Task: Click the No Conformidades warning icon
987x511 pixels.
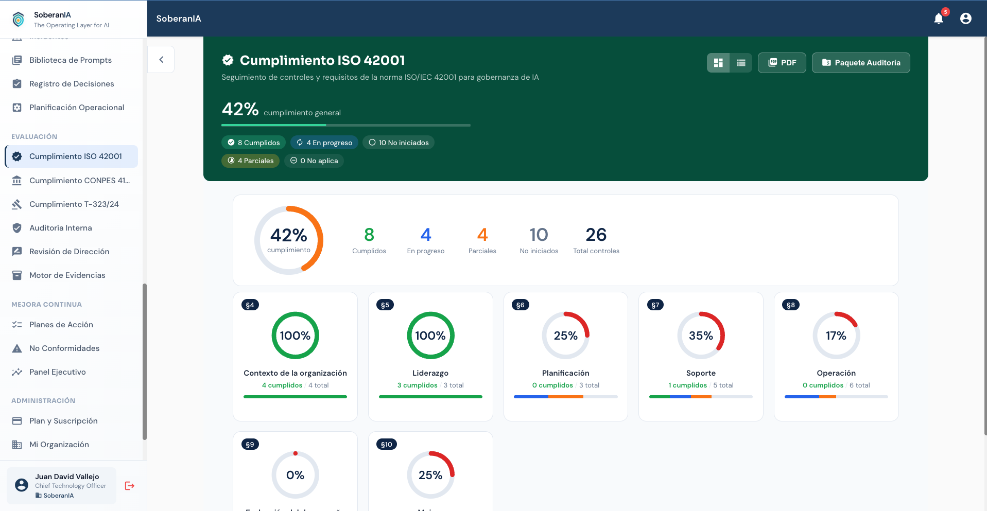Action: point(17,348)
